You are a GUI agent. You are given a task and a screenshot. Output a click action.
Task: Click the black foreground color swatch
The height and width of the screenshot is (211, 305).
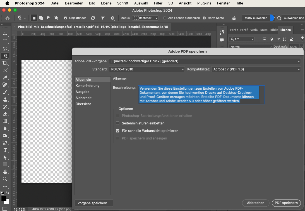point(4,198)
